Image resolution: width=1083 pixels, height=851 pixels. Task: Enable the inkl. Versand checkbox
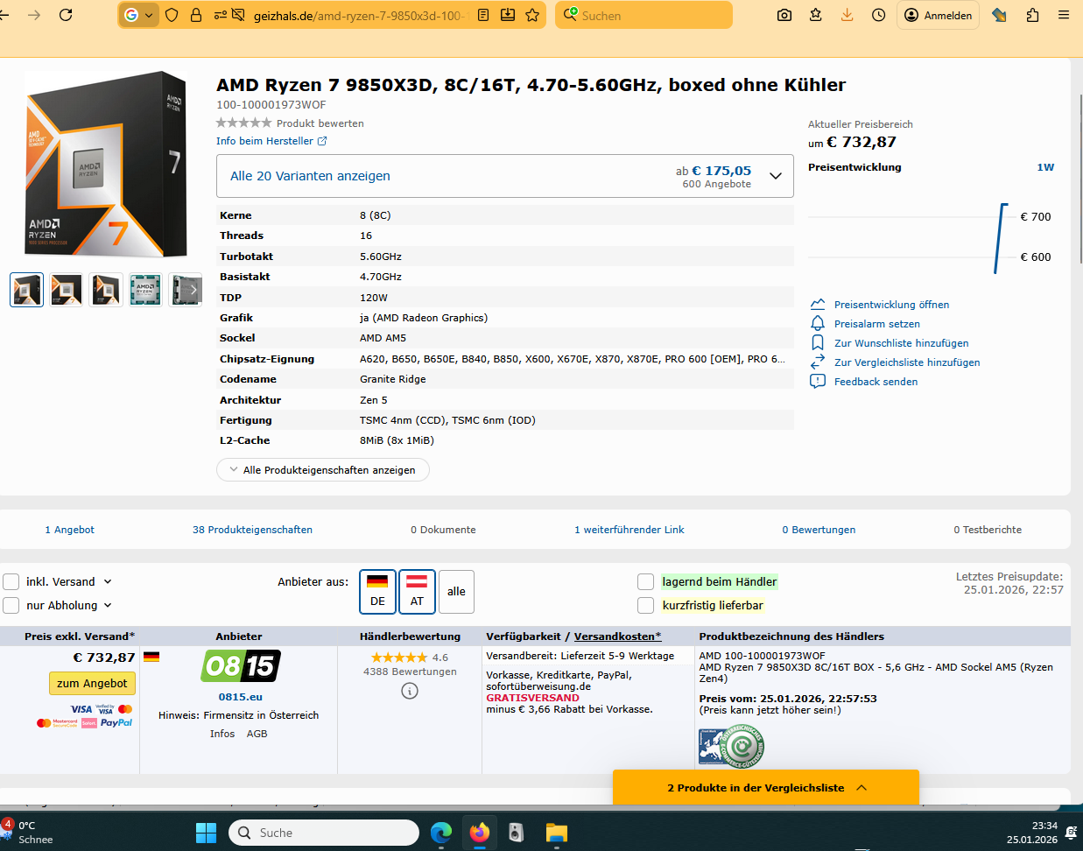click(x=11, y=581)
